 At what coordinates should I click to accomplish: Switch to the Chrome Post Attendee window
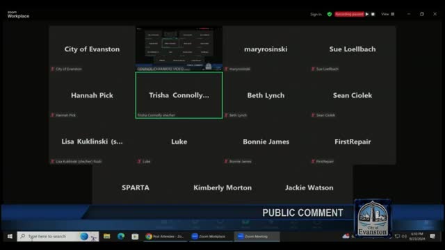coord(165,236)
